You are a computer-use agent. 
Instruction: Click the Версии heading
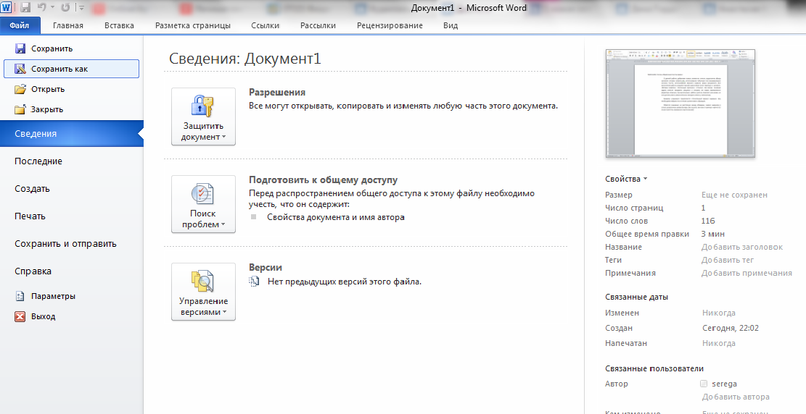click(x=266, y=268)
